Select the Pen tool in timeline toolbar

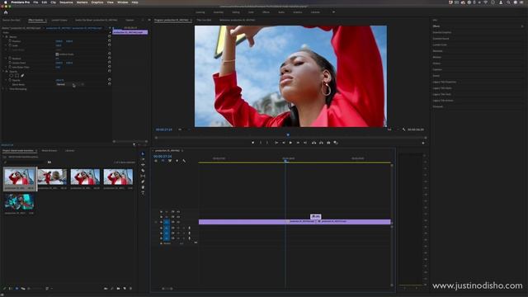click(x=143, y=181)
